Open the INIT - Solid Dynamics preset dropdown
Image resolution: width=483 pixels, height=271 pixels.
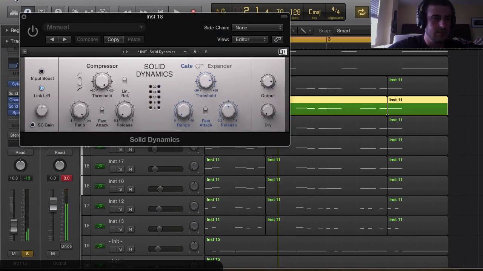(162, 52)
